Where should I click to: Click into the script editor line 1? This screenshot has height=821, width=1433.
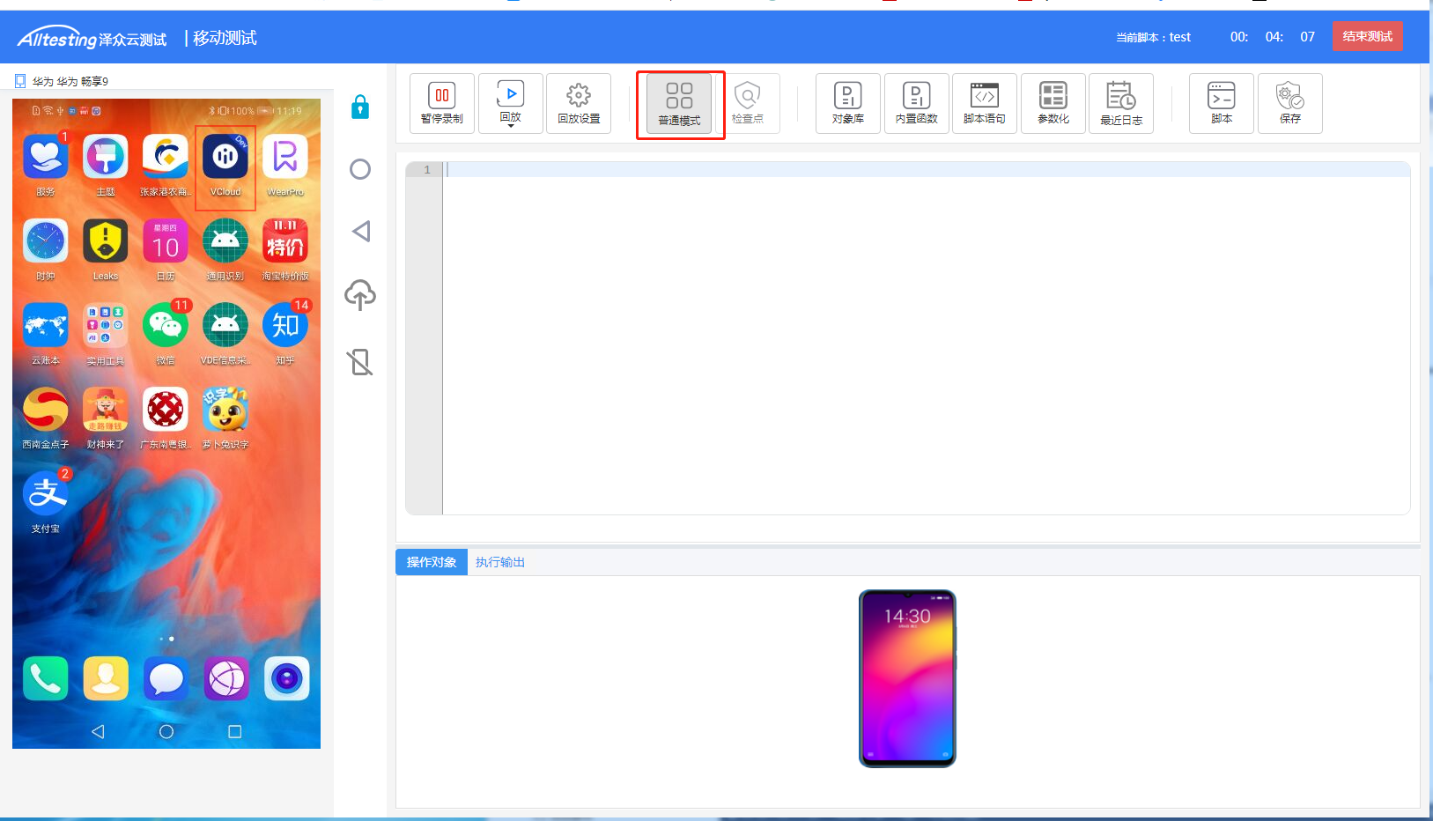click(x=925, y=170)
